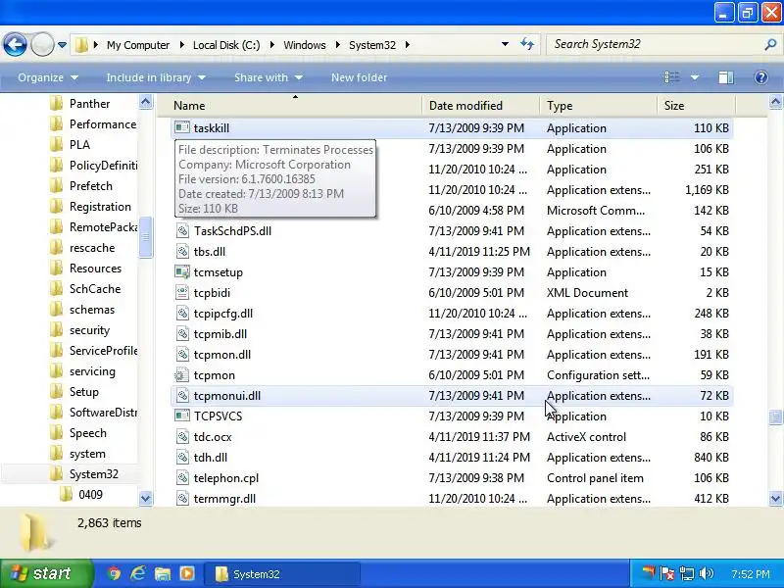Toggle the preview pane icon
This screenshot has width=784, height=588.
(x=725, y=77)
